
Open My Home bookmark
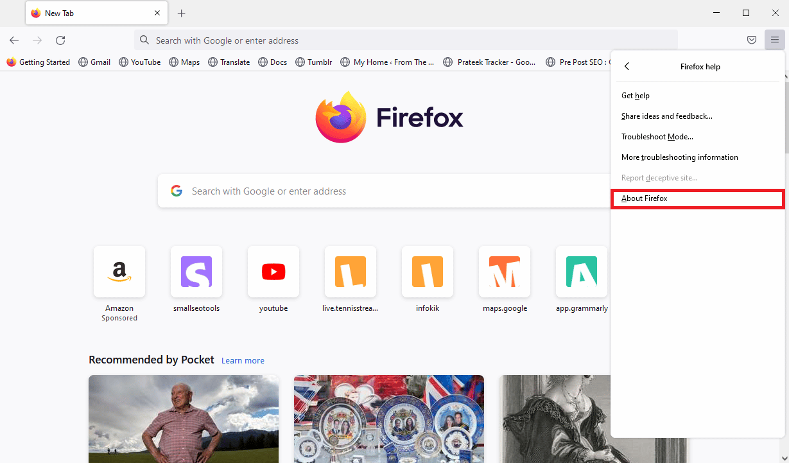387,62
